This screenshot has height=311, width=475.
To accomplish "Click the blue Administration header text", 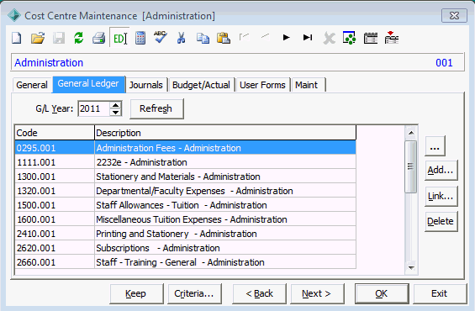I will 49,63.
